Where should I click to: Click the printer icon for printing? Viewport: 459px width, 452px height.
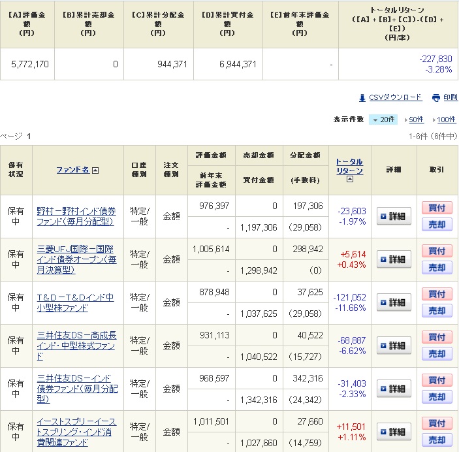[436, 98]
